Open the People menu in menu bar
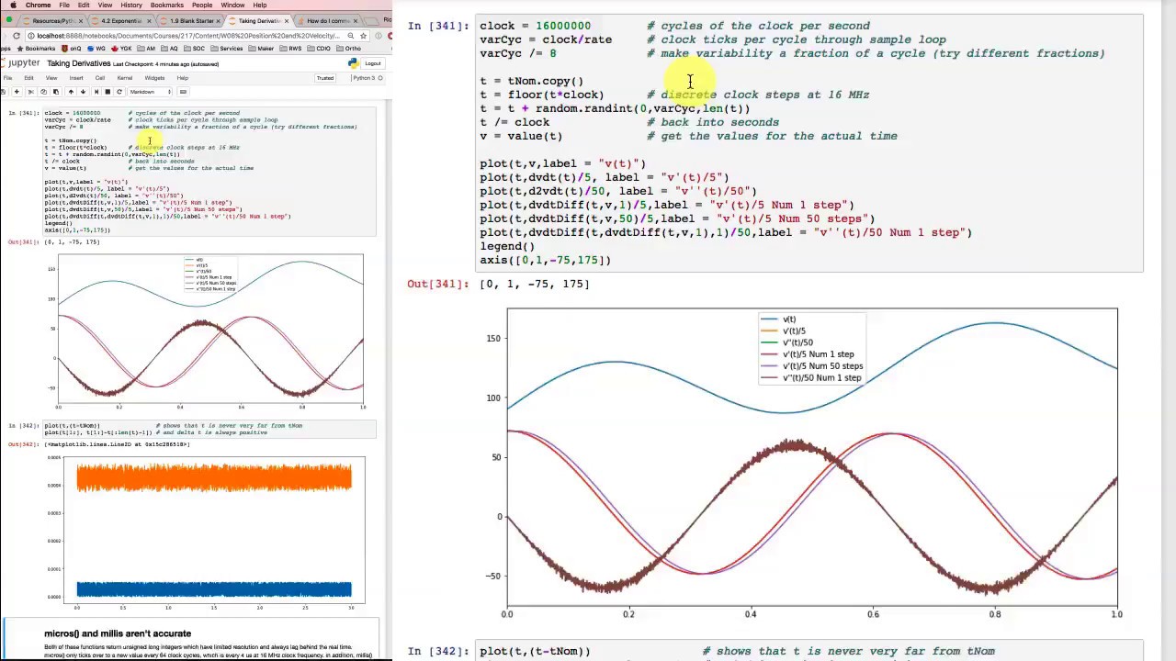This screenshot has height=661, width=1176. click(x=202, y=5)
